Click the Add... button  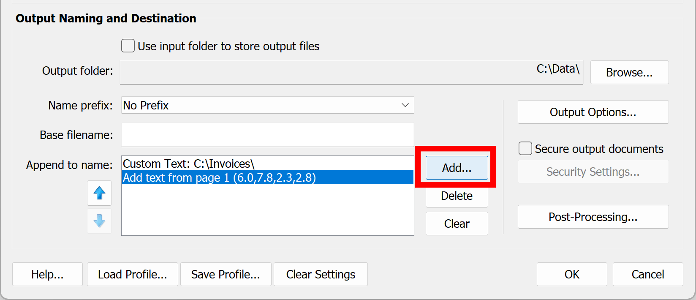(457, 168)
